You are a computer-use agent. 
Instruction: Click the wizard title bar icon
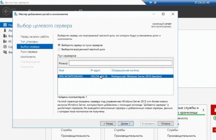(x=16, y=14)
